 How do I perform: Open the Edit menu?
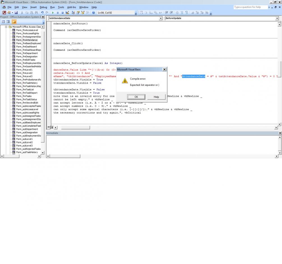coord(17,7)
